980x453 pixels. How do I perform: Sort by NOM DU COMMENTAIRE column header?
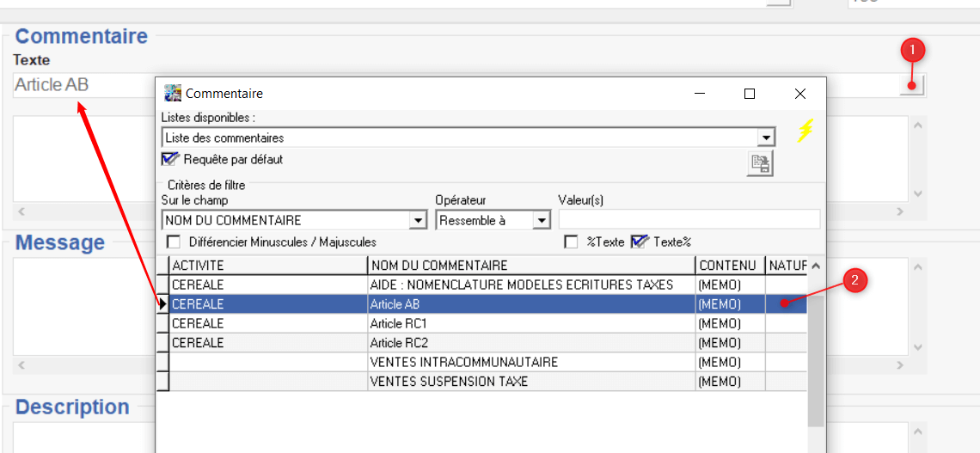pos(530,266)
